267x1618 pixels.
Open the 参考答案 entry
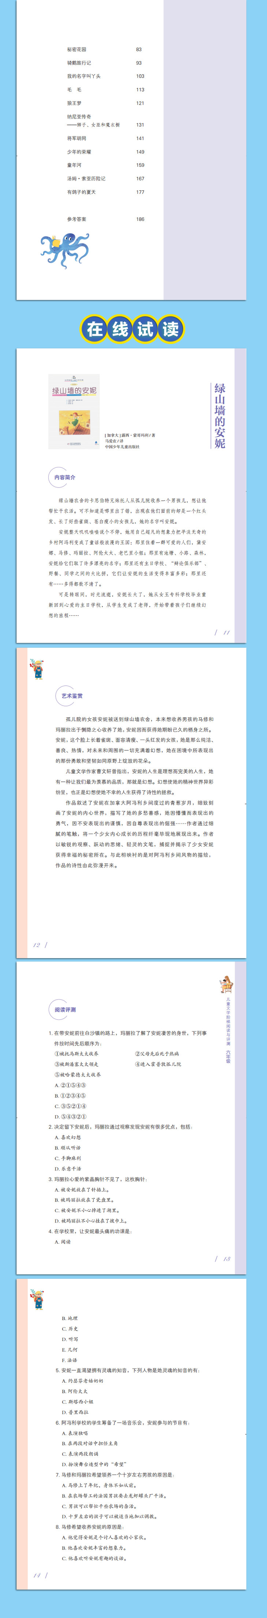[x=106, y=219]
